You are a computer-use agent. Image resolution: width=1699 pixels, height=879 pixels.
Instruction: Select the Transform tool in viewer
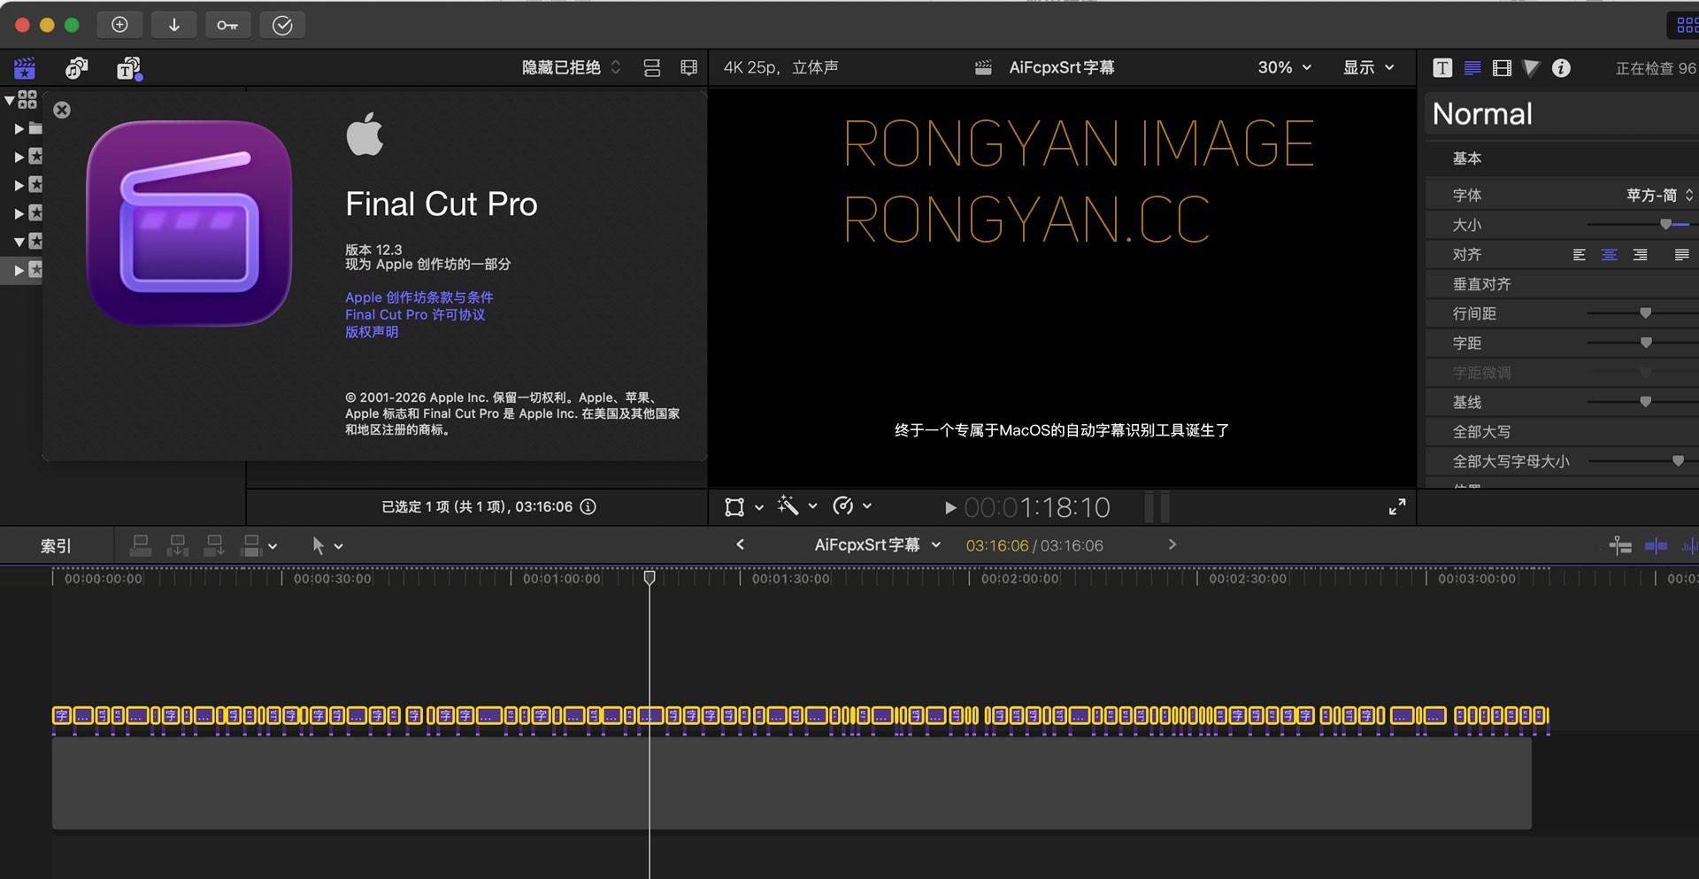[734, 507]
